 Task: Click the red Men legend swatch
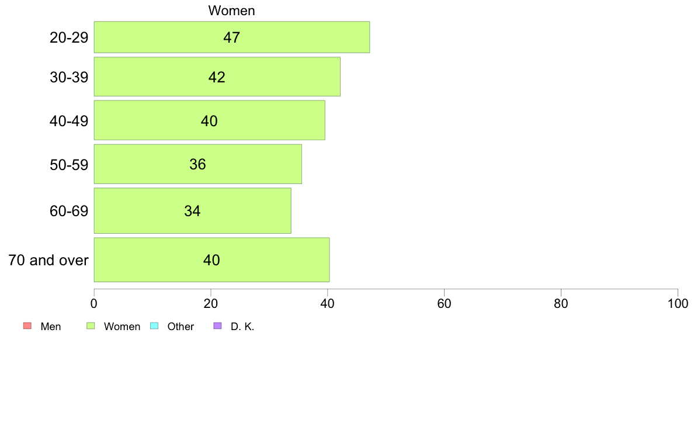coord(27,326)
